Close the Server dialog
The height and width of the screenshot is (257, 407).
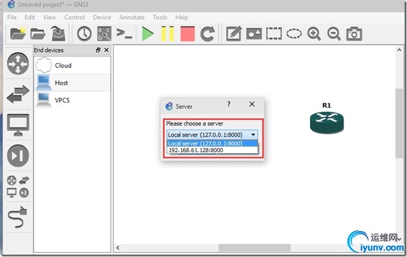coord(252,104)
